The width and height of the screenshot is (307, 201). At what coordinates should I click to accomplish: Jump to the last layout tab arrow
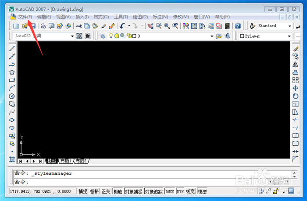tap(40, 161)
